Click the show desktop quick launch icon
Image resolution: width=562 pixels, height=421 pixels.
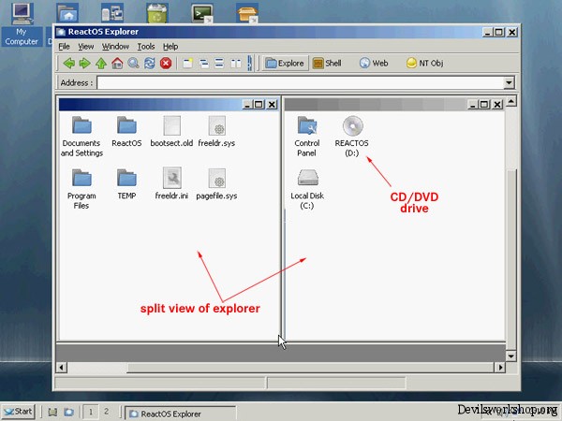(52, 413)
